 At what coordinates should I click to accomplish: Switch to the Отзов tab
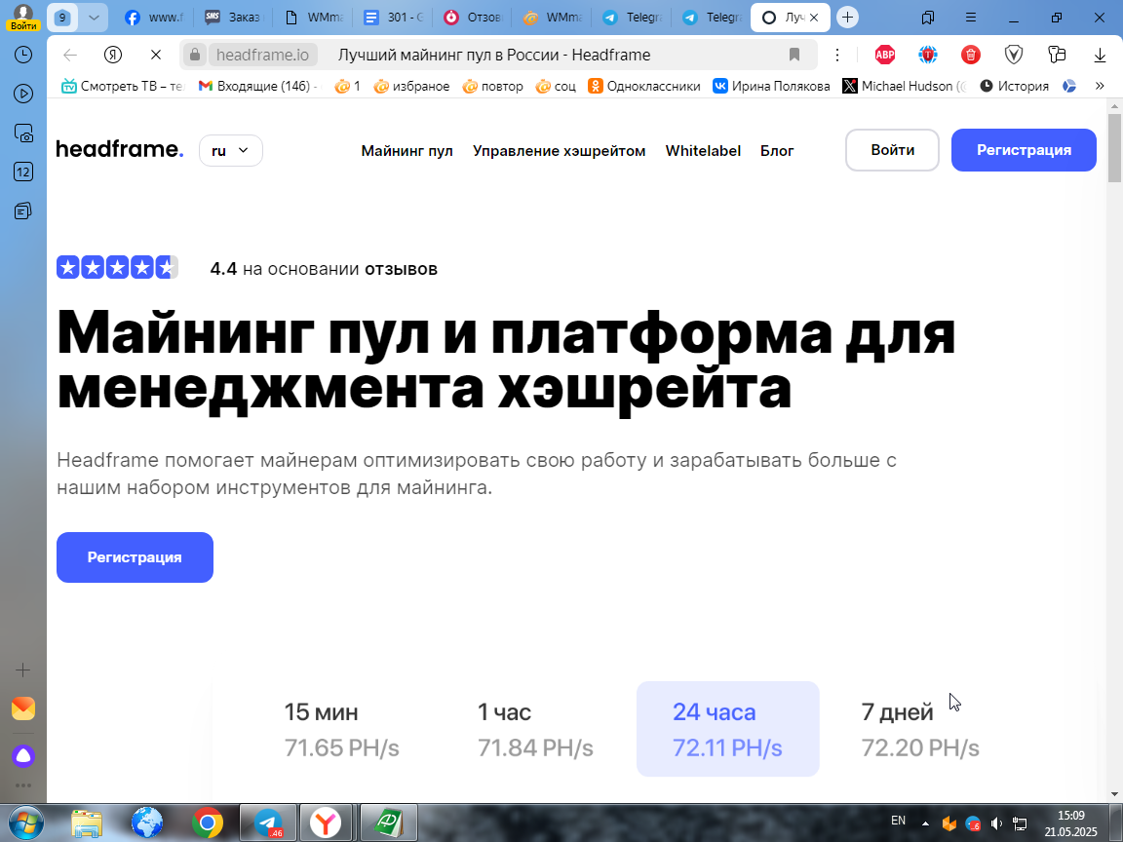click(x=473, y=18)
